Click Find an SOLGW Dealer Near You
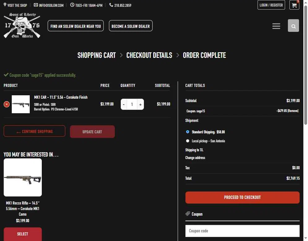This screenshot has width=308, height=241. point(76,26)
